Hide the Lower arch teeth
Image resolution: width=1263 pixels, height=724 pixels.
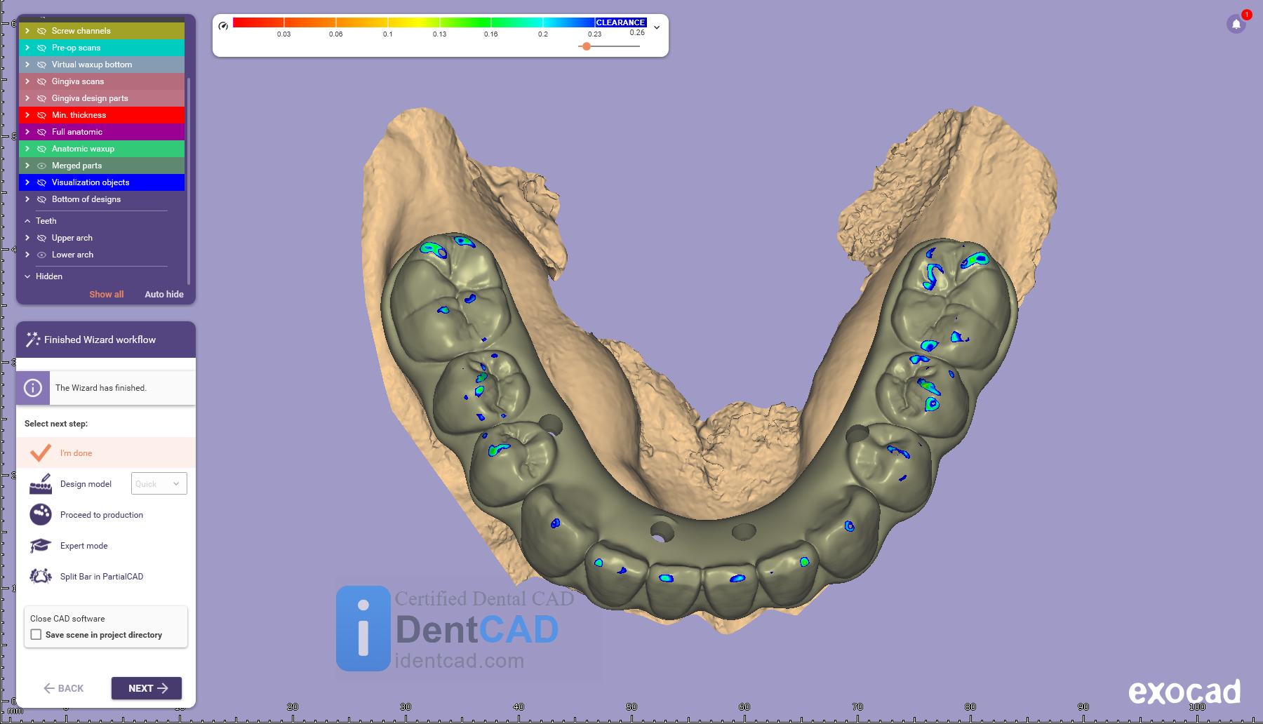point(41,255)
